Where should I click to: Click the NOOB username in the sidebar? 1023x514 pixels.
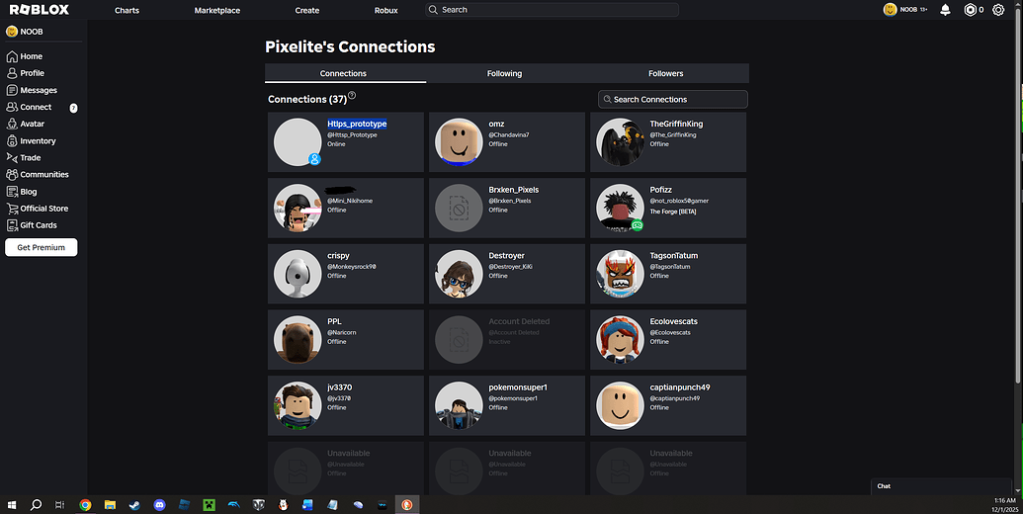pyautogui.click(x=32, y=32)
